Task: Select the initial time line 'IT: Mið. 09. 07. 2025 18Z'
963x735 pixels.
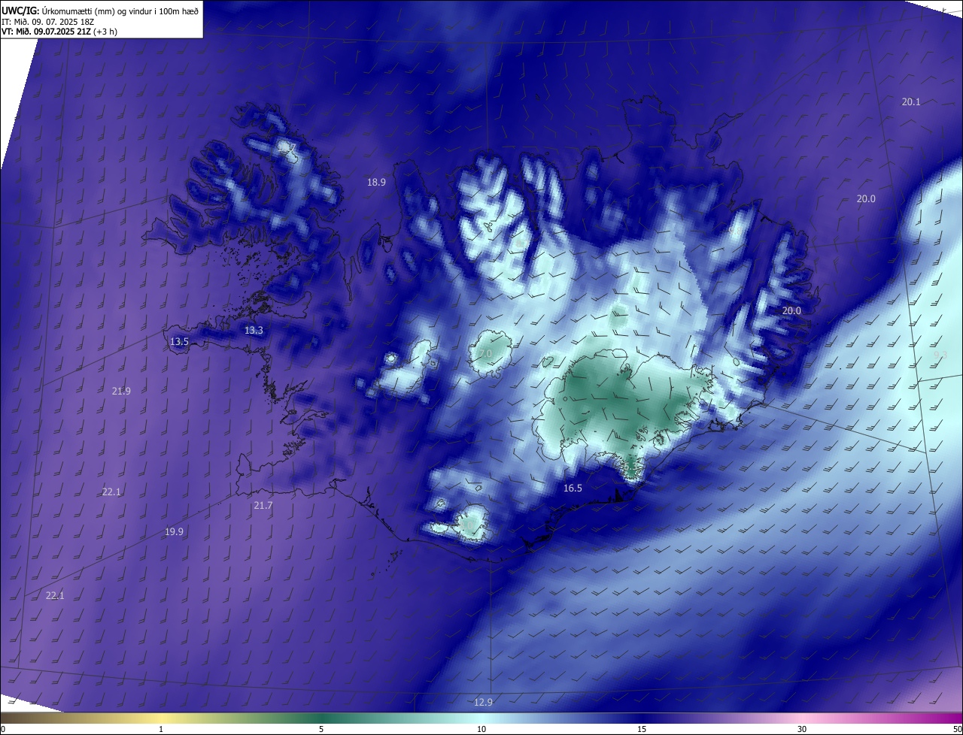Action: pyautogui.click(x=47, y=21)
